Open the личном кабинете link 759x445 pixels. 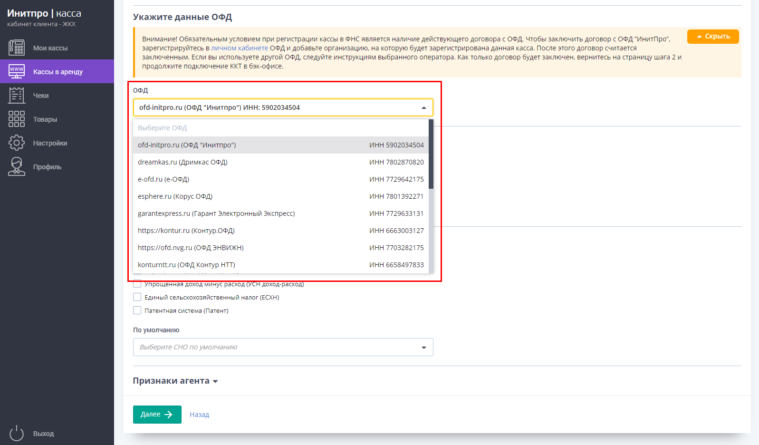240,48
